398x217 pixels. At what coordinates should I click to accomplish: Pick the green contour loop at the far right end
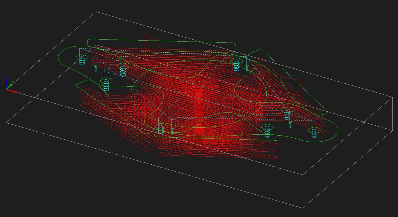[x=336, y=130]
